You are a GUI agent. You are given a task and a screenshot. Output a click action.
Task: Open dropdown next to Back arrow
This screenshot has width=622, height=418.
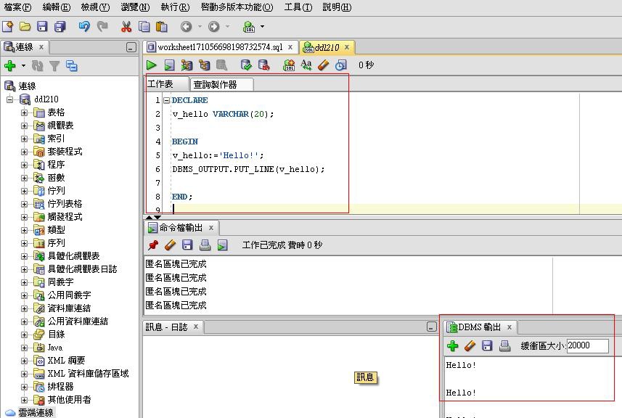pyautogui.click(x=200, y=27)
